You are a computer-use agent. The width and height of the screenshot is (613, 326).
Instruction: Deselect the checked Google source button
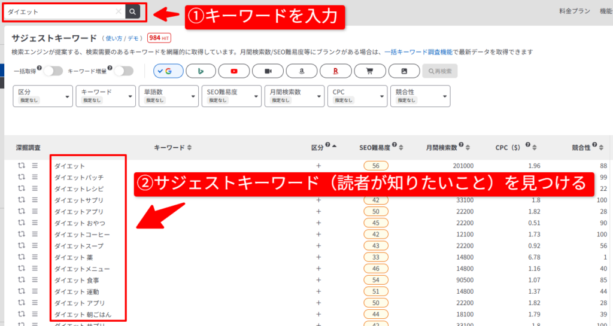click(168, 71)
